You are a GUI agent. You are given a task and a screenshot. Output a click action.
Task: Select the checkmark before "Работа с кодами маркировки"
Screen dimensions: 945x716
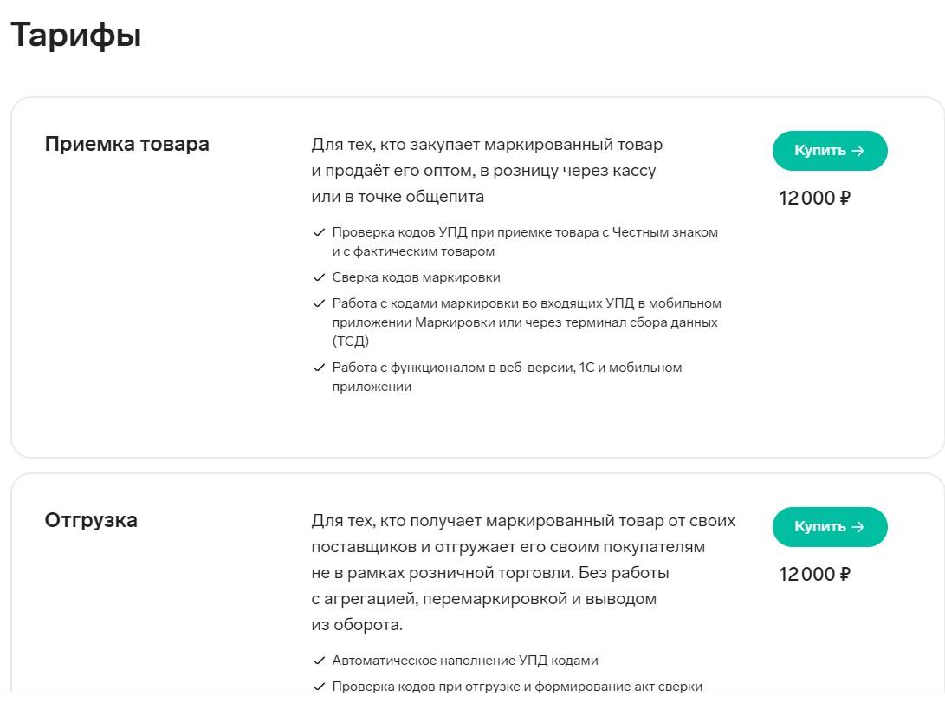[319, 304]
